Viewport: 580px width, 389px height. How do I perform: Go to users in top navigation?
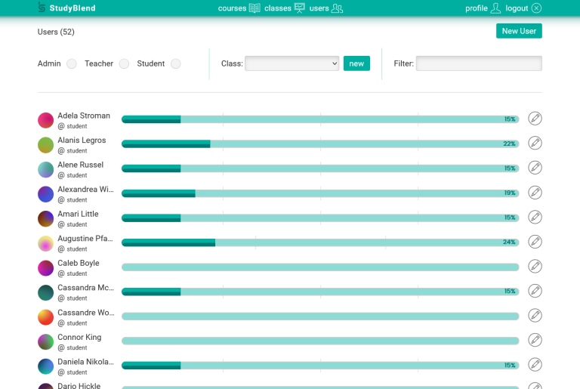click(x=319, y=8)
